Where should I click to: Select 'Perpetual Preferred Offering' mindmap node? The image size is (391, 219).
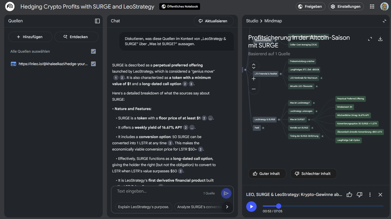pyautogui.click(x=350, y=99)
